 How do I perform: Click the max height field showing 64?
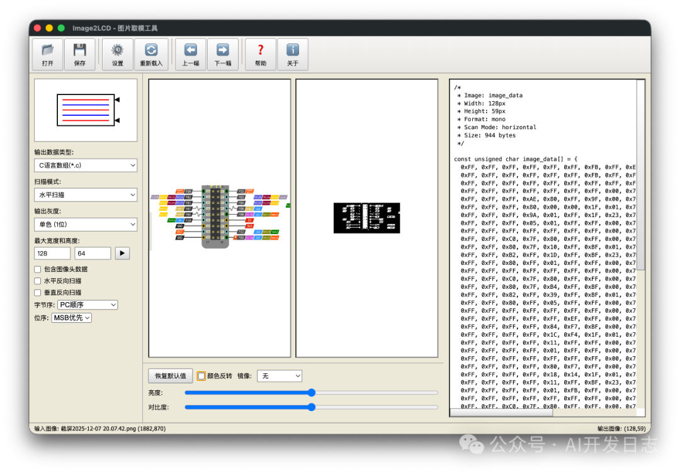coord(93,254)
